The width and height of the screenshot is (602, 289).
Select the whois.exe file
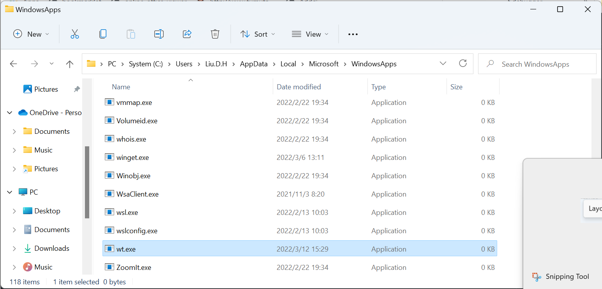pos(300,139)
